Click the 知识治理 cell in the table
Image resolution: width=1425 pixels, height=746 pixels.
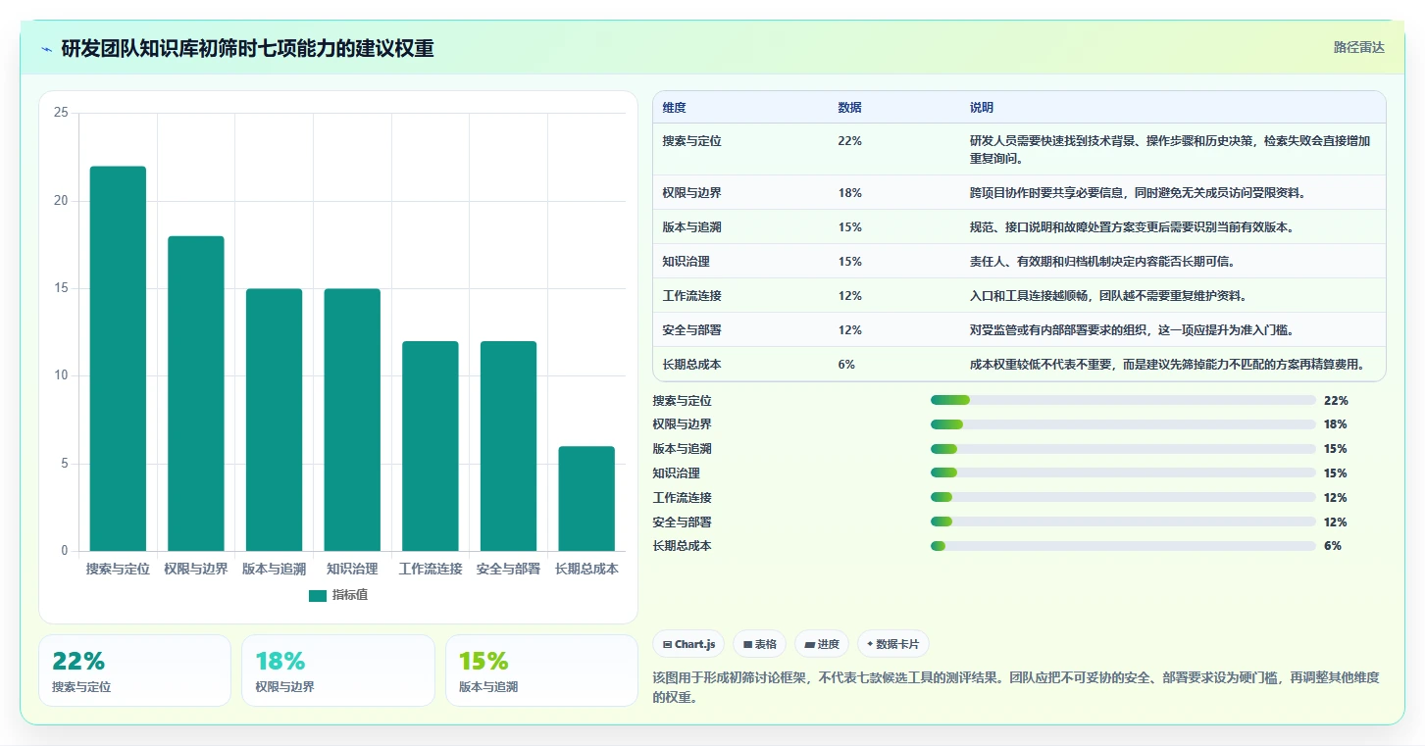coord(686,262)
